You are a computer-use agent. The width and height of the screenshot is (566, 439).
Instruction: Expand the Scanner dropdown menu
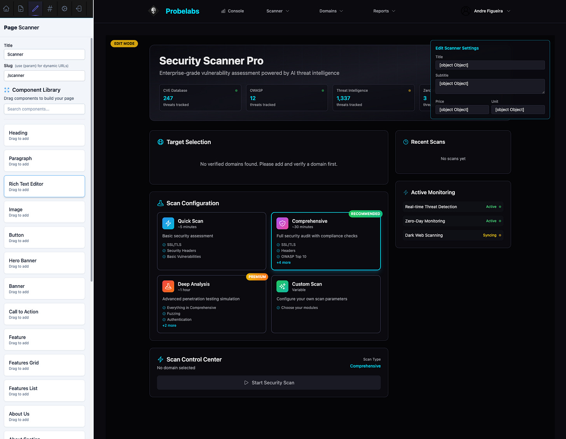pyautogui.click(x=278, y=11)
